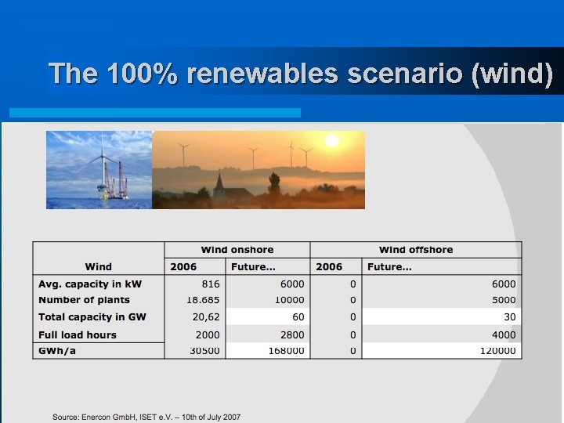The height and width of the screenshot is (423, 564).
Task: Click the cell with value 120000
Action: pos(441,350)
